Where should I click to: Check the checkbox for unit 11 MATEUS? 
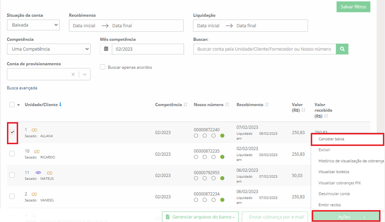point(12,175)
